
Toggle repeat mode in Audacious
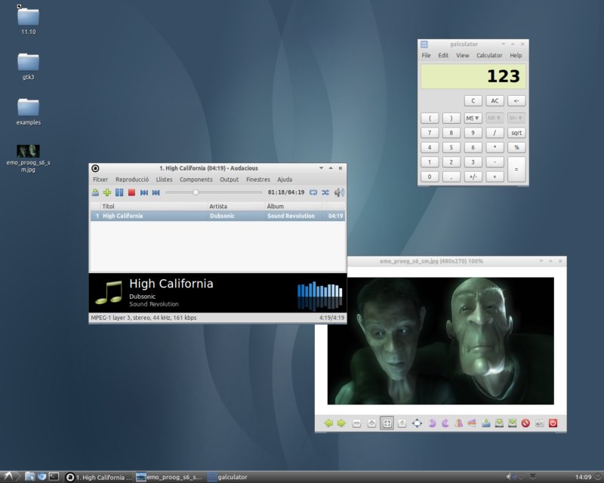click(313, 192)
